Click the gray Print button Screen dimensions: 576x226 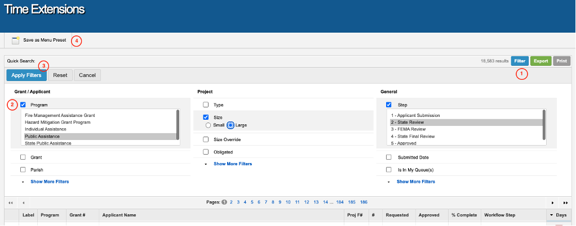[x=561, y=61]
